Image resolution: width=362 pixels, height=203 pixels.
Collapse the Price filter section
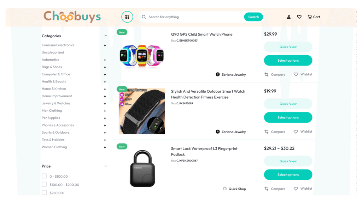pos(105,166)
